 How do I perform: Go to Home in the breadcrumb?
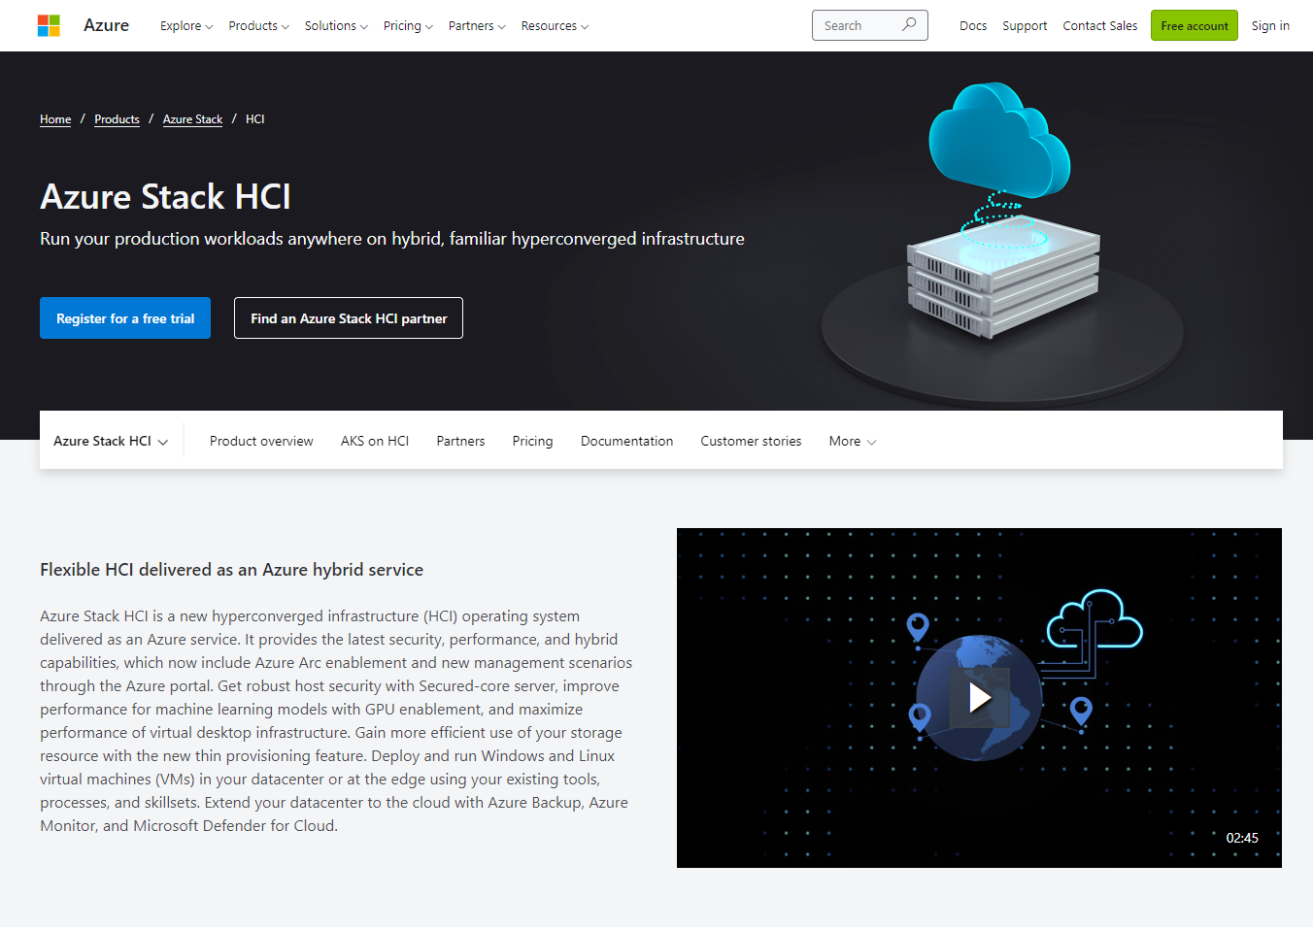(x=55, y=119)
